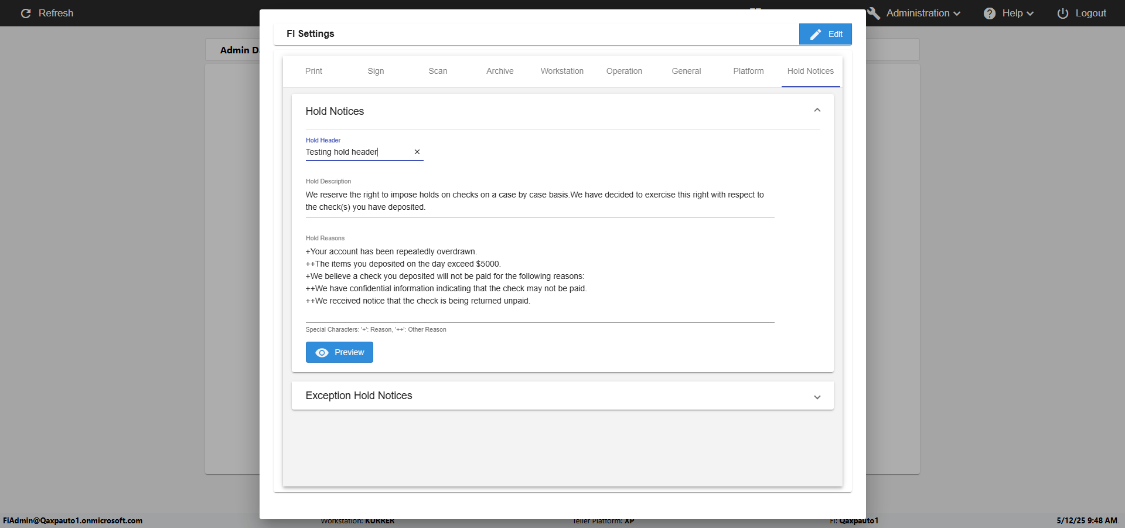The image size is (1125, 528).
Task: Click the Help question mark icon
Action: pyautogui.click(x=989, y=13)
